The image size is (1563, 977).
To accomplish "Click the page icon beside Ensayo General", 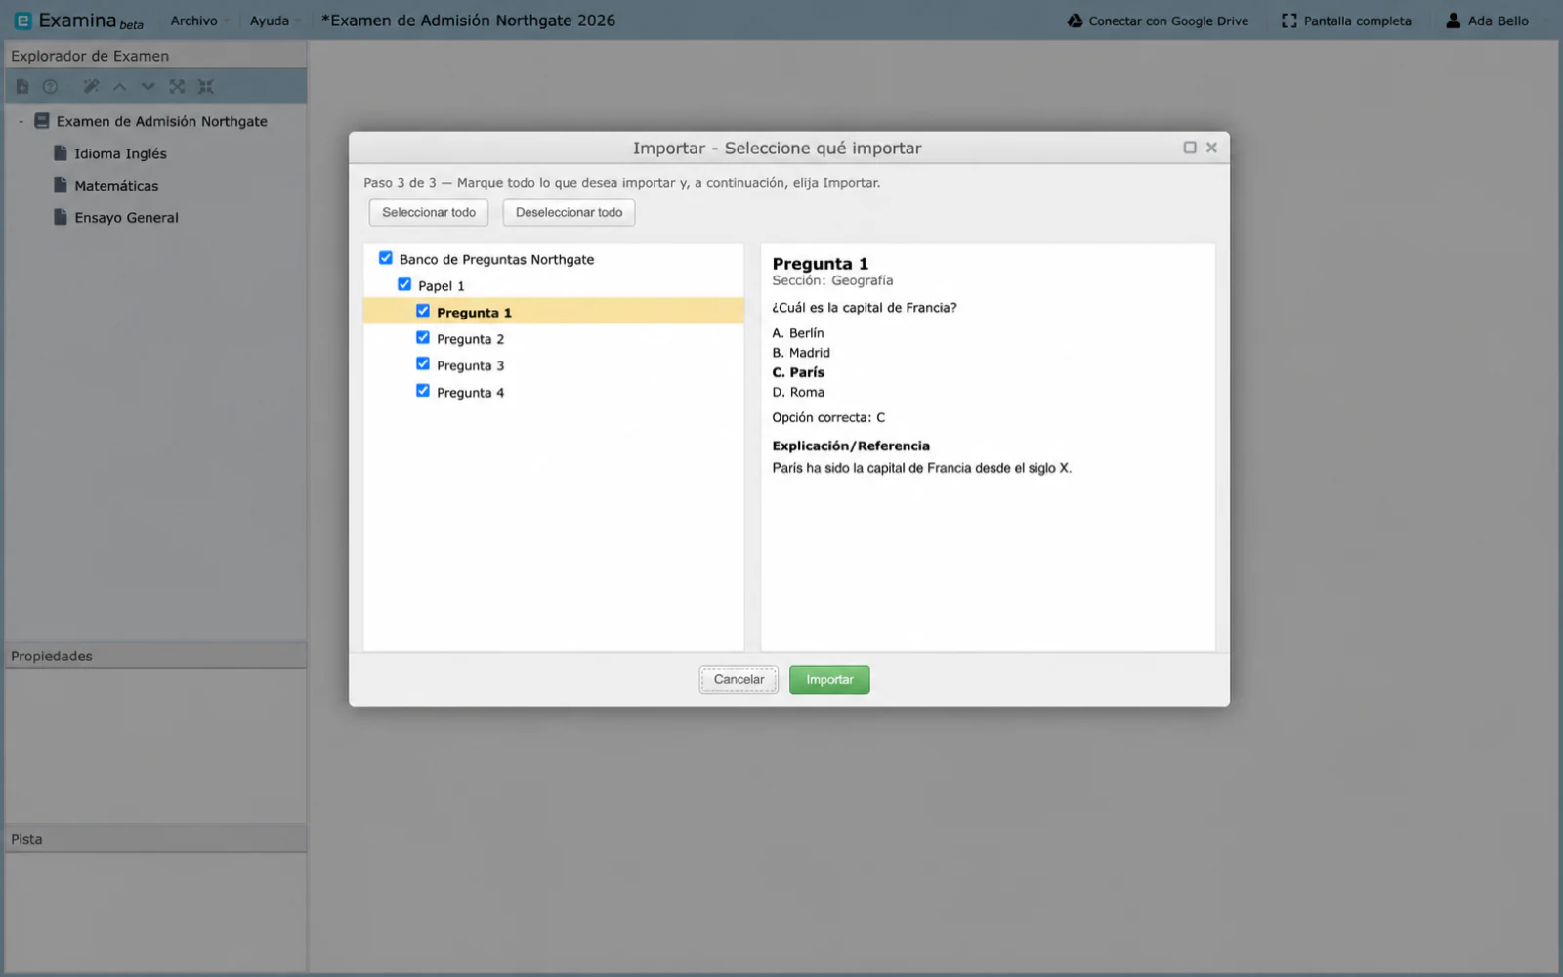I will (61, 217).
